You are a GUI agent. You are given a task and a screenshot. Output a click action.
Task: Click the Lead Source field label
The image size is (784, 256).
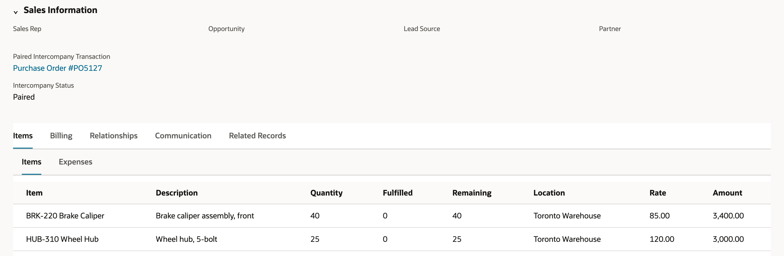pos(422,29)
